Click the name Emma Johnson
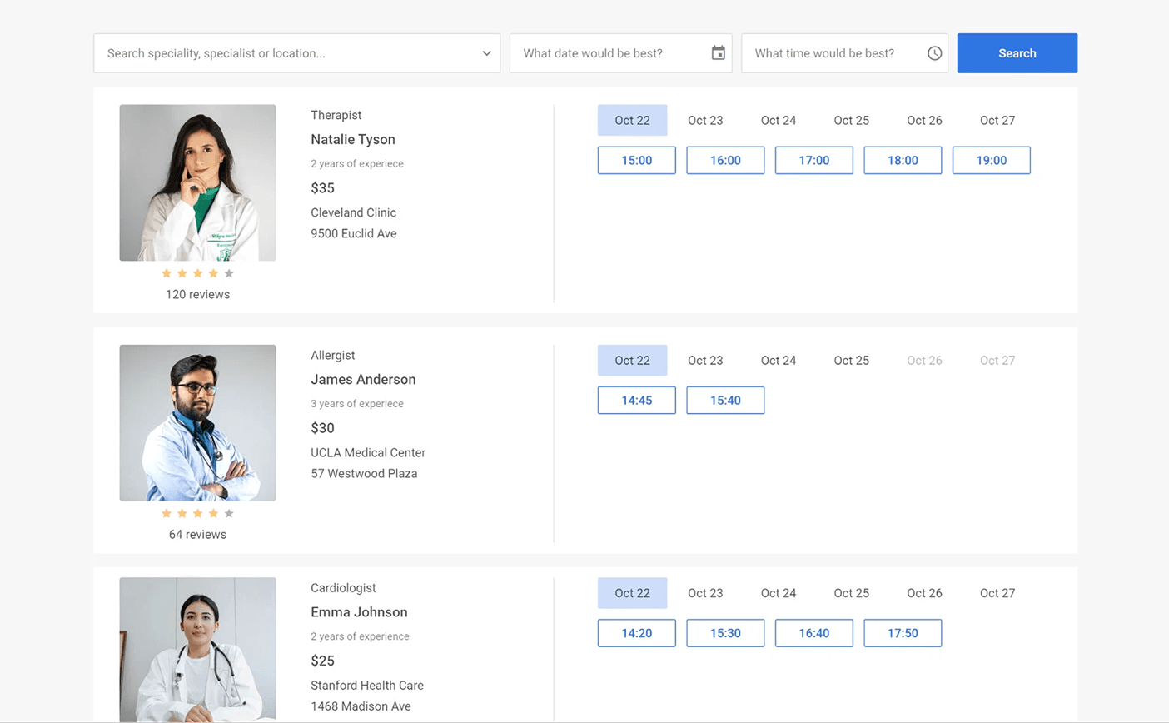 359,611
